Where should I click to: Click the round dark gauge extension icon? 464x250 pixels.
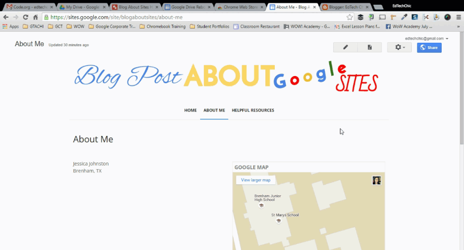(447, 17)
